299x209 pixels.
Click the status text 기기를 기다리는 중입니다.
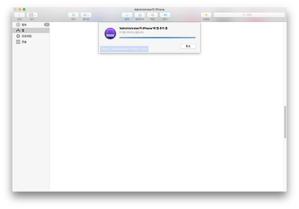(x=132, y=32)
